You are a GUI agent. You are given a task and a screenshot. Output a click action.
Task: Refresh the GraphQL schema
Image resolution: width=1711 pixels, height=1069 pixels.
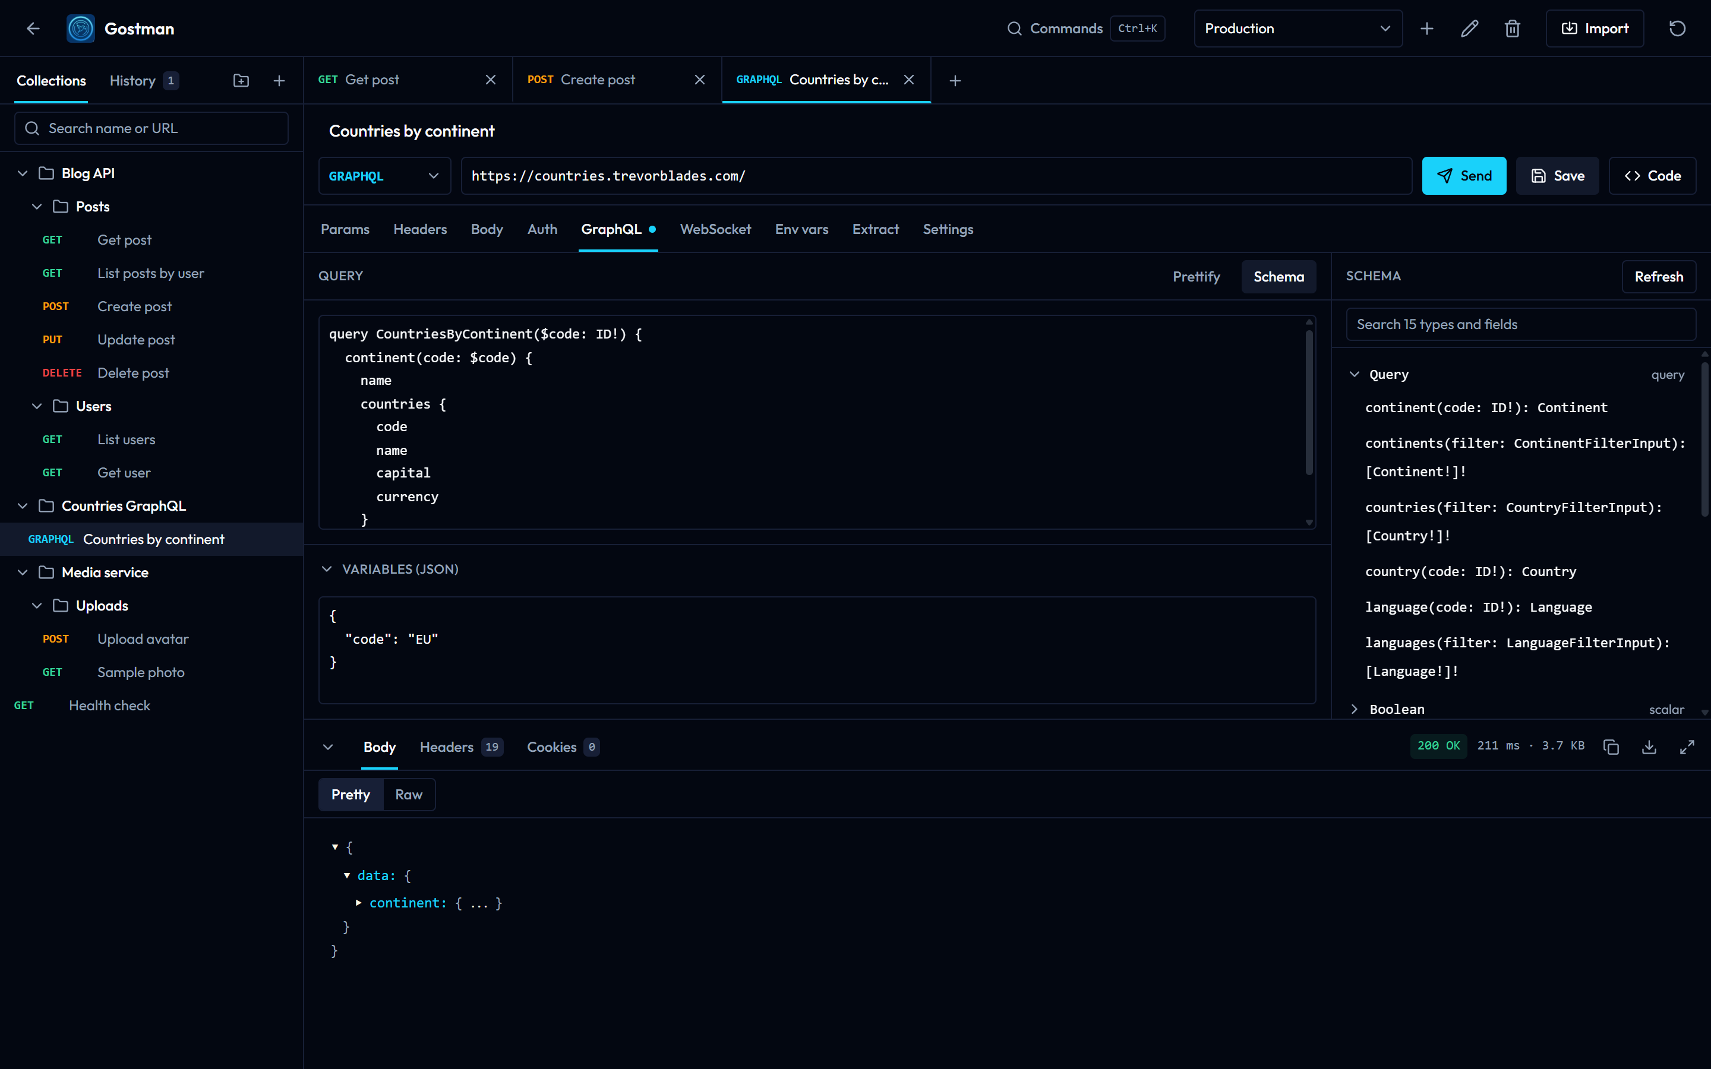click(1659, 276)
